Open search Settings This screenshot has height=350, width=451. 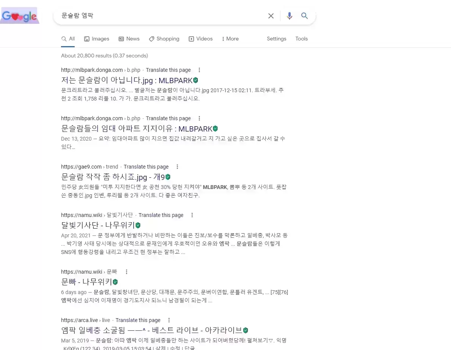tap(276, 39)
